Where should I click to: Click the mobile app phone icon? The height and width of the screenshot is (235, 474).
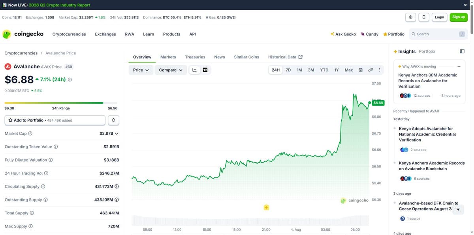[x=424, y=17]
